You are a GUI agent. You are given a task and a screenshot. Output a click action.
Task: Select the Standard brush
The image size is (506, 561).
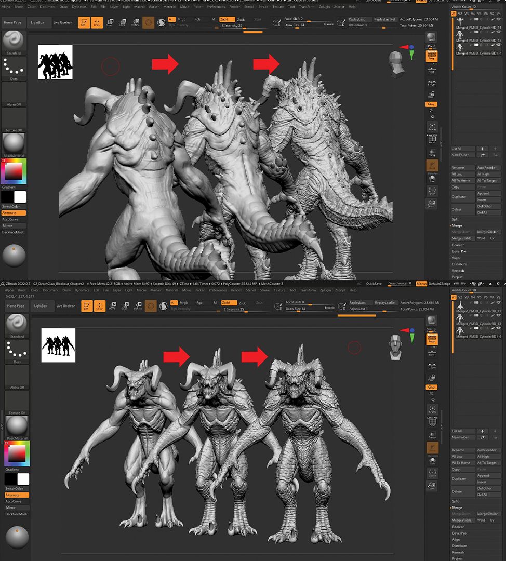click(14, 42)
